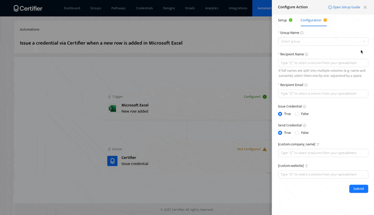Focus the Recipient Email input field

pyautogui.click(x=323, y=93)
